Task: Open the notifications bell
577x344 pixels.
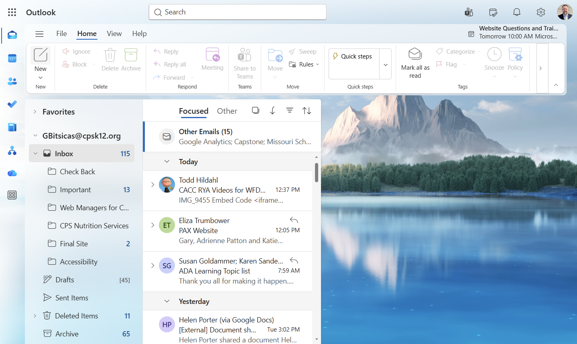Action: [x=517, y=12]
